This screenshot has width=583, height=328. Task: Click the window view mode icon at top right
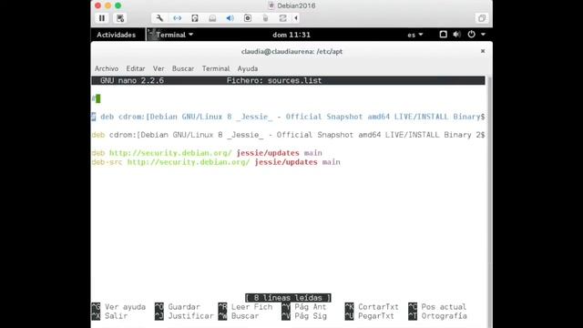pos(482,18)
